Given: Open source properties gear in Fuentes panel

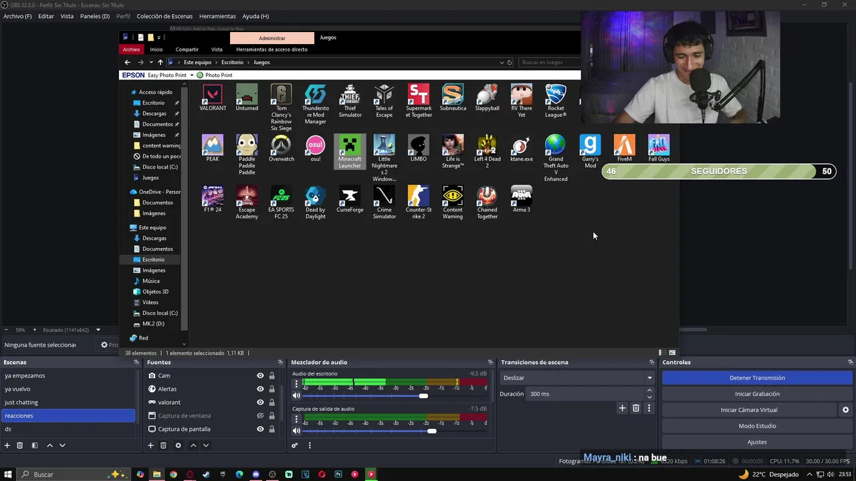Looking at the screenshot, I should point(178,446).
